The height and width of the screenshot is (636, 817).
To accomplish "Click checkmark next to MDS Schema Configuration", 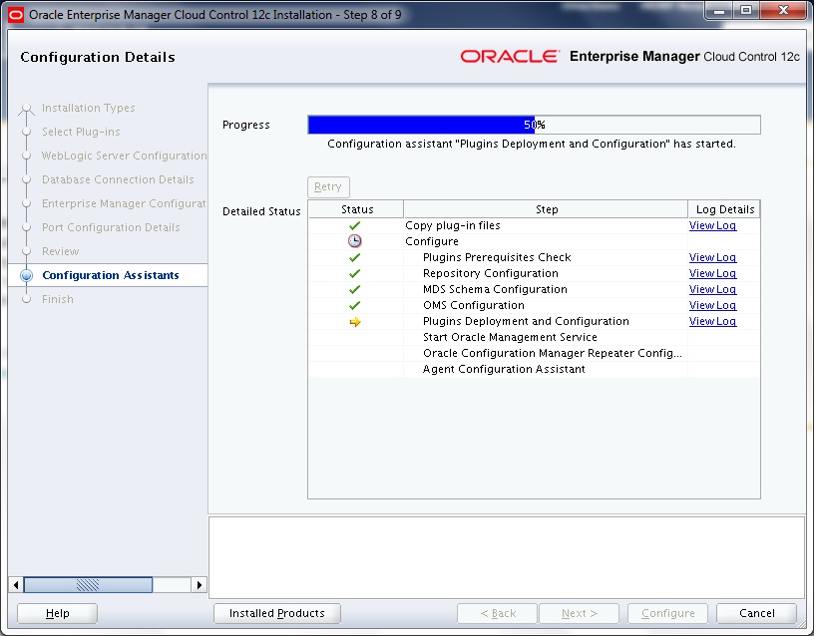I will [x=355, y=290].
